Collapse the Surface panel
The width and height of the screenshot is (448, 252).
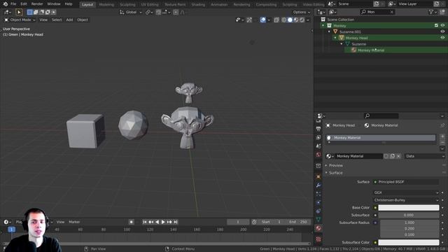click(335, 173)
